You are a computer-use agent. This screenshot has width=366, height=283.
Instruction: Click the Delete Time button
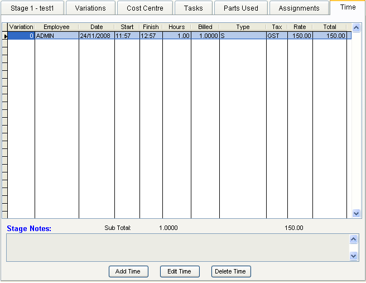pos(231,271)
